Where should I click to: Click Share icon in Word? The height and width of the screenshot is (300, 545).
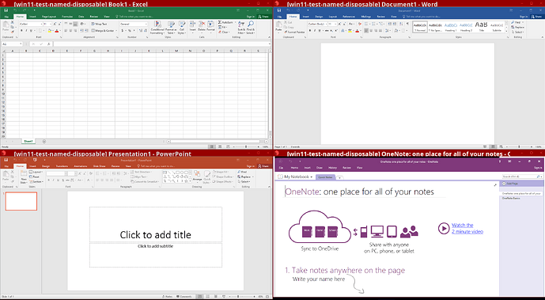536,17
